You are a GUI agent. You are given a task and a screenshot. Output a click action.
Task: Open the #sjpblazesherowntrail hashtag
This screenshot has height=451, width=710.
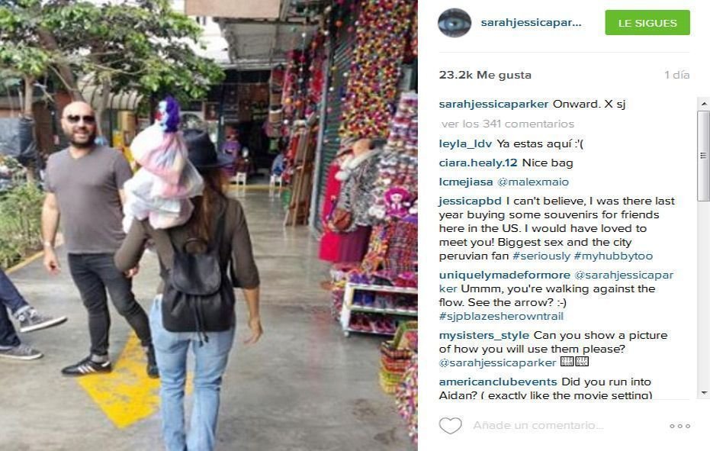tap(501, 316)
